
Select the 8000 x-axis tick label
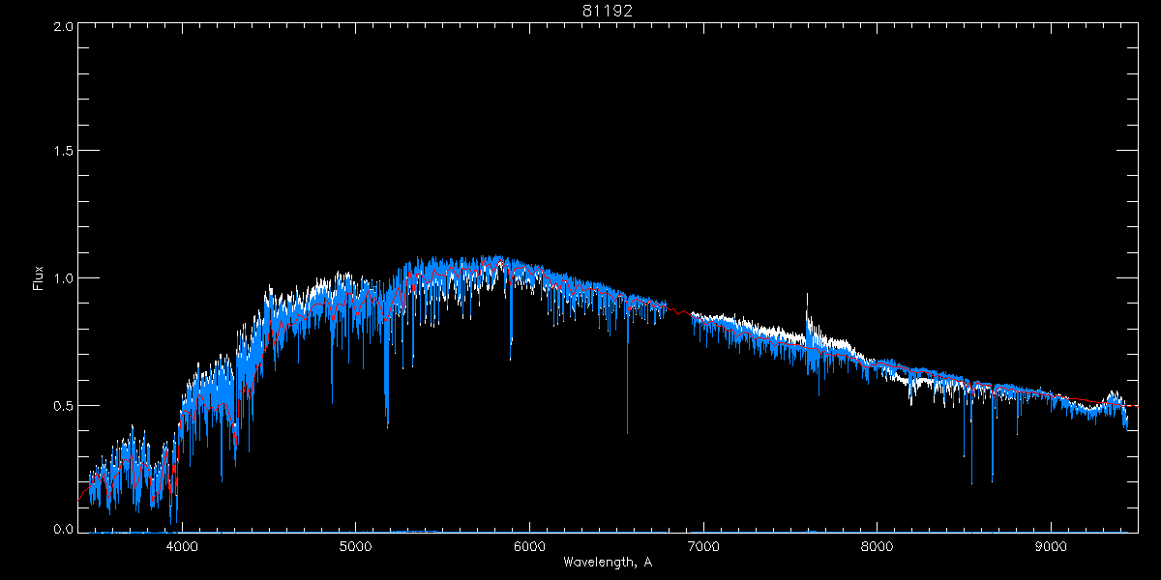(x=878, y=544)
